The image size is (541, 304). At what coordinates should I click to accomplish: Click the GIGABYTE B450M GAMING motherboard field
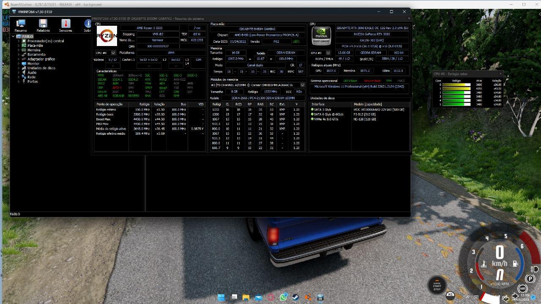coord(257,29)
